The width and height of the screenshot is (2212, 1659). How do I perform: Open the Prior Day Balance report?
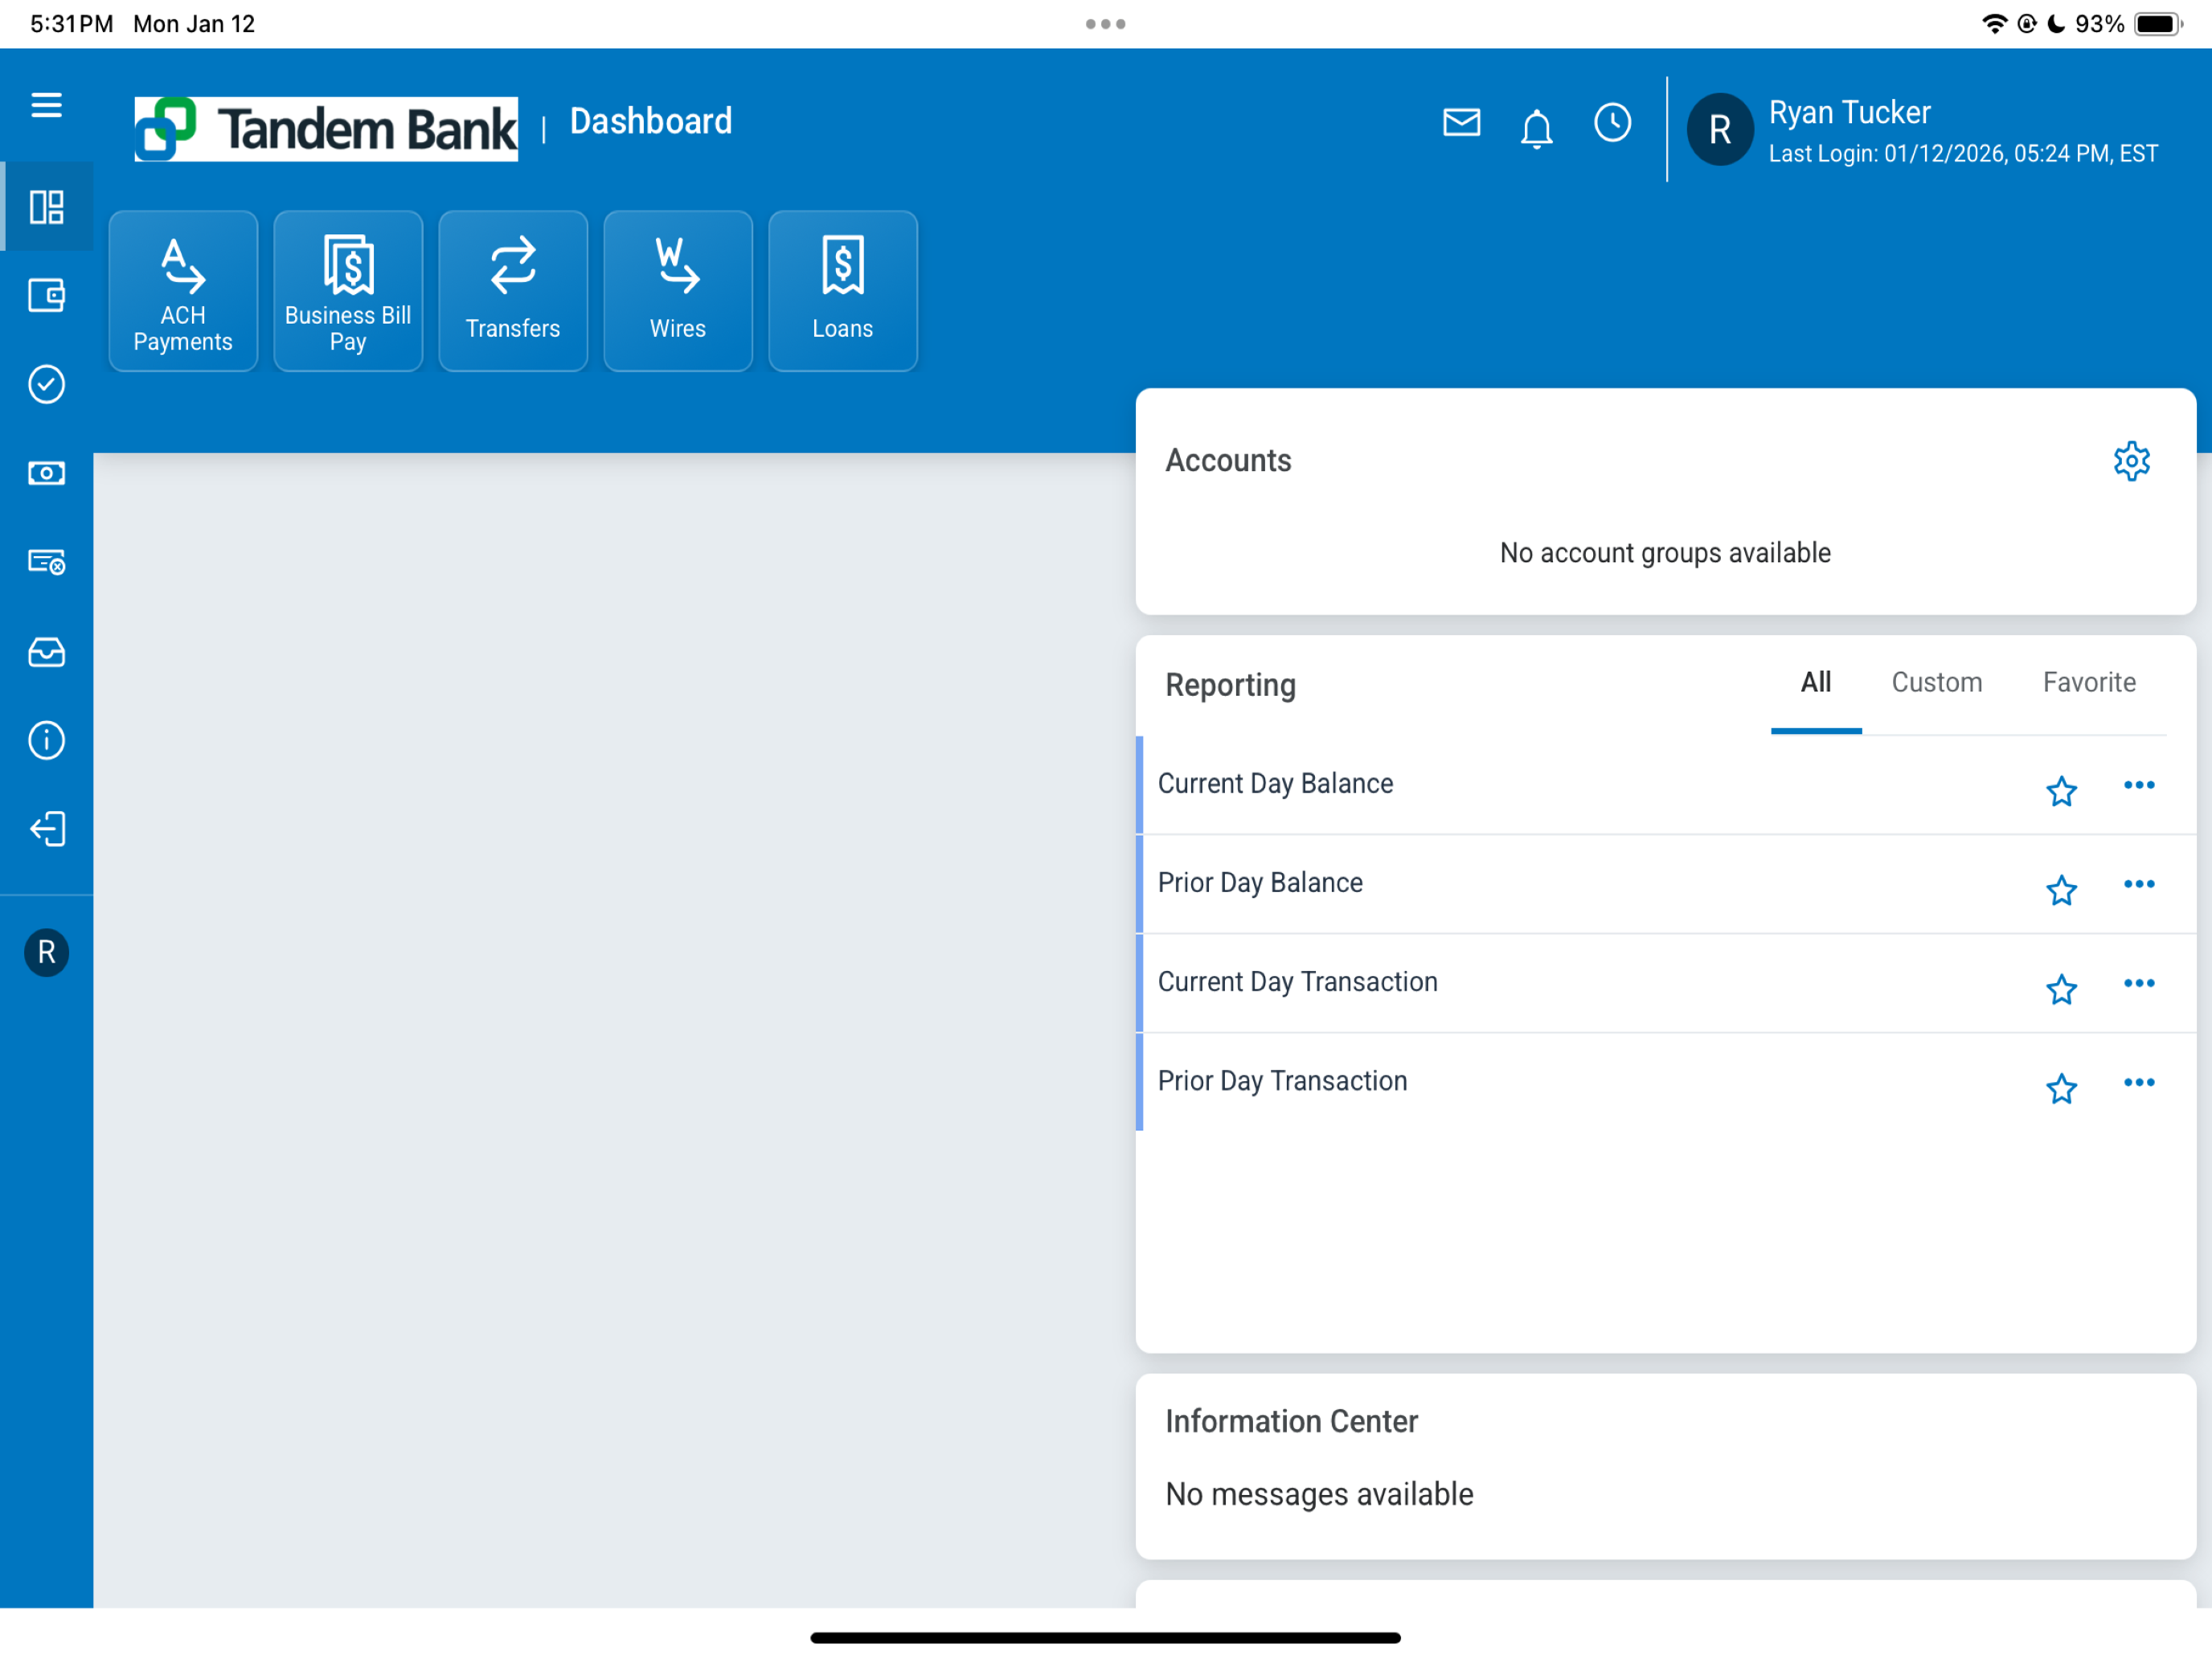click(x=1260, y=883)
